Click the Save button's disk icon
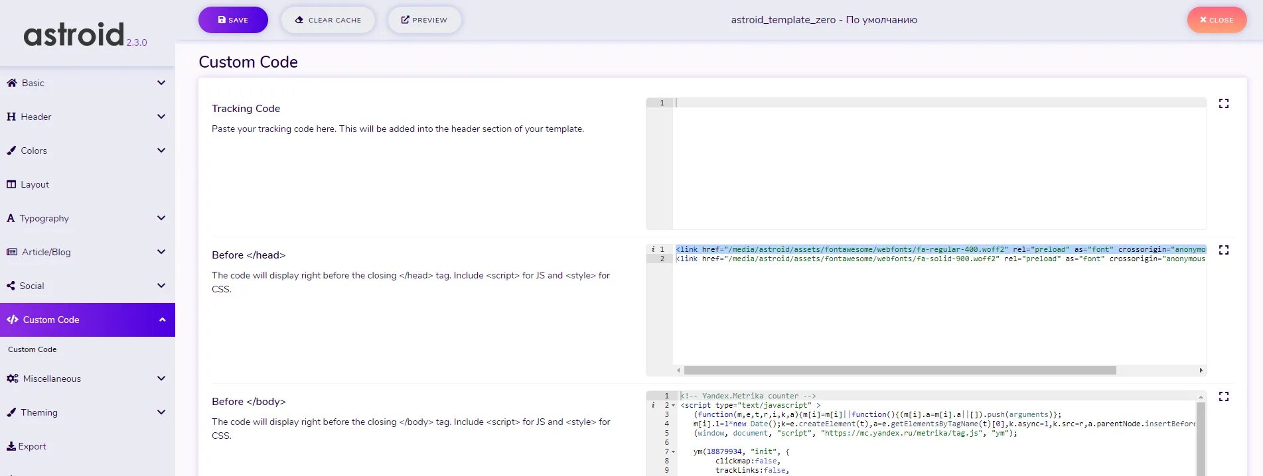The image size is (1263, 476). (222, 20)
